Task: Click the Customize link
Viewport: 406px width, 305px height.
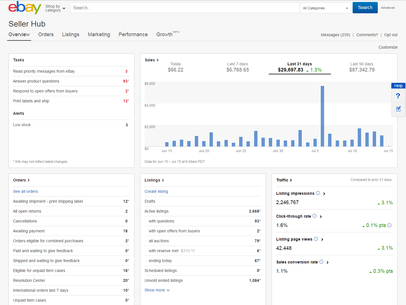Action: (388, 47)
